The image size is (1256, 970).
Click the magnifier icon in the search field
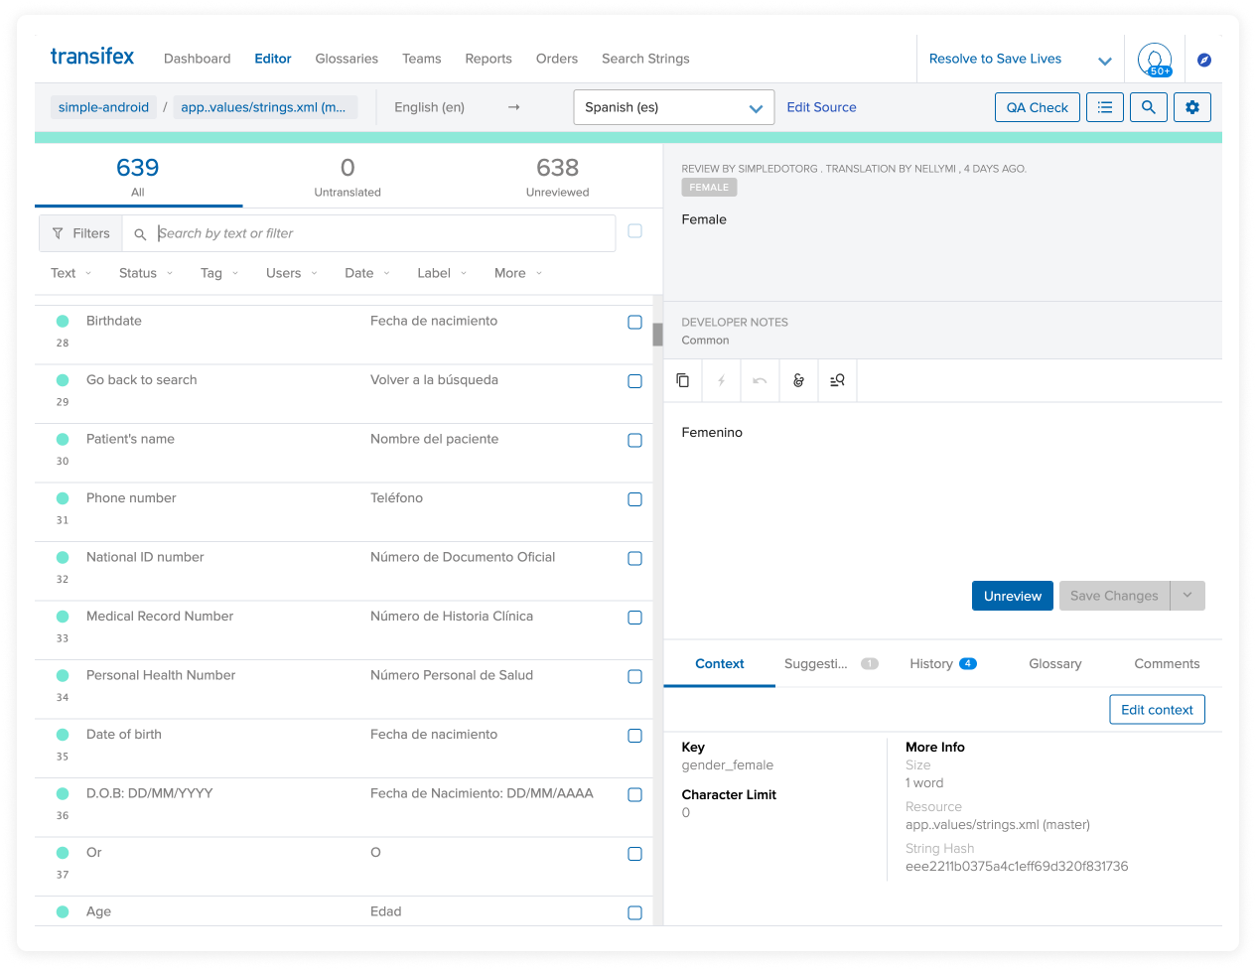[140, 234]
